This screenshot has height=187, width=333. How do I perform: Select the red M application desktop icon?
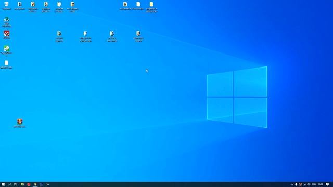(6, 35)
